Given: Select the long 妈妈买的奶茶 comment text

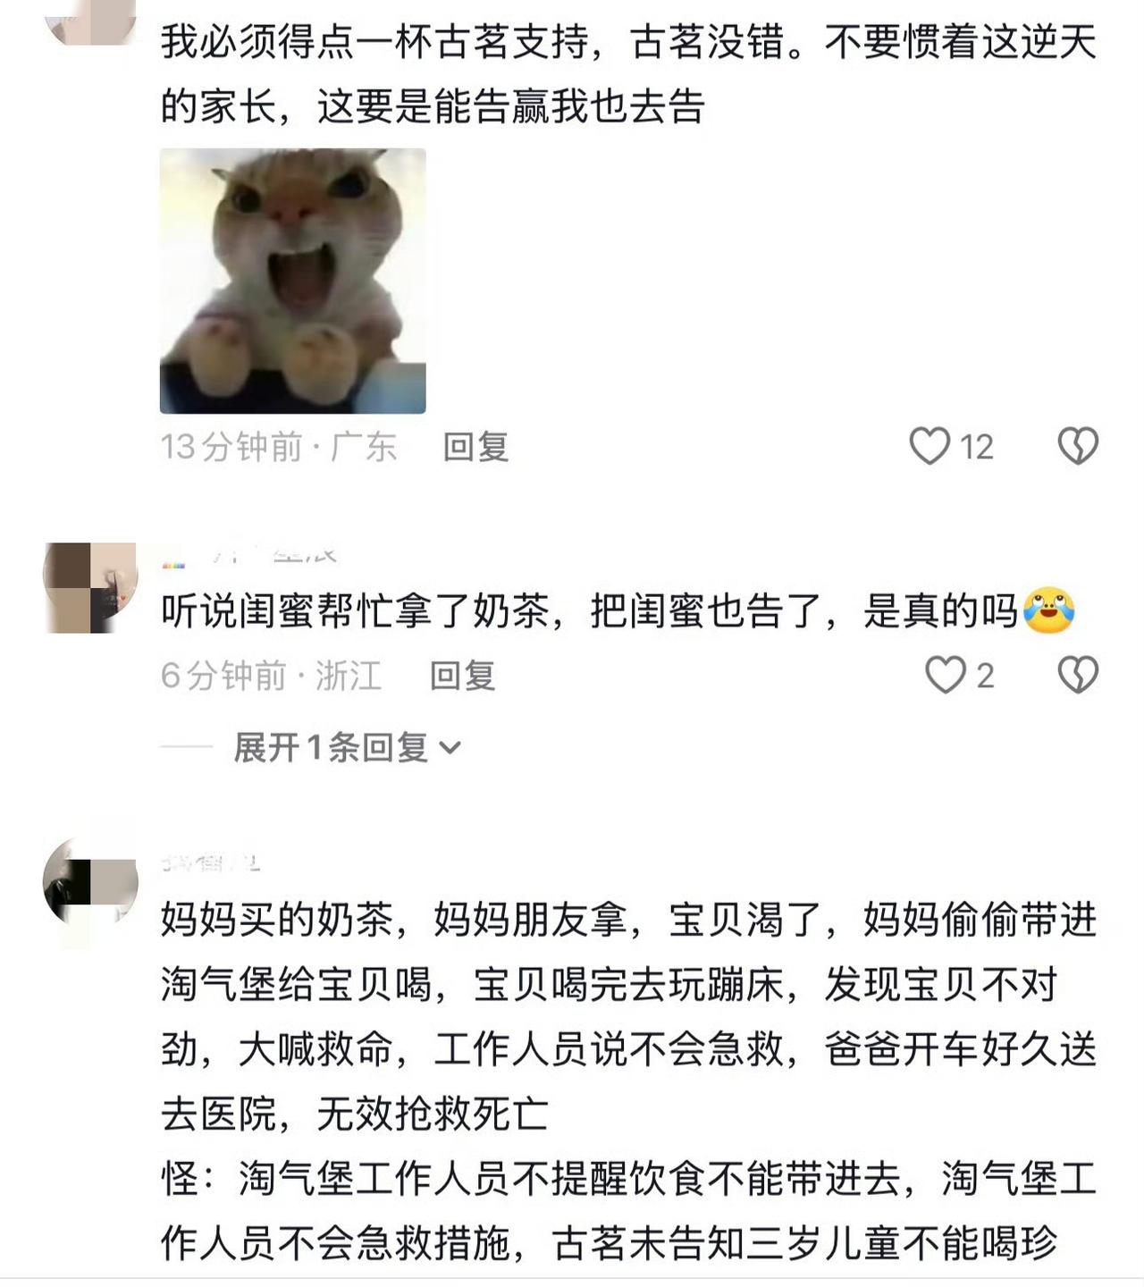Looking at the screenshot, I should [628, 1081].
